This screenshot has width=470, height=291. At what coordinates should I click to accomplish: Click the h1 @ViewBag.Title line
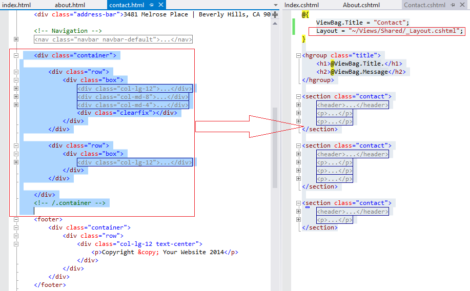tap(359, 64)
